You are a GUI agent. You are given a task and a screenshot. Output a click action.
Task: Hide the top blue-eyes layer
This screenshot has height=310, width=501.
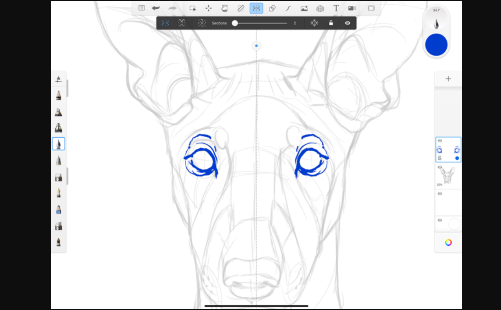point(440,141)
